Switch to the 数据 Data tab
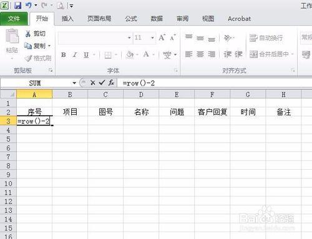Screen dimensions: 312x239 pyautogui.click(x=157, y=19)
